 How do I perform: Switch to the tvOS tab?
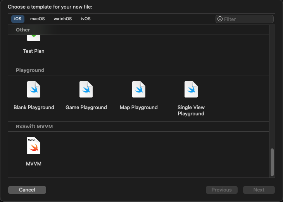[x=86, y=19]
